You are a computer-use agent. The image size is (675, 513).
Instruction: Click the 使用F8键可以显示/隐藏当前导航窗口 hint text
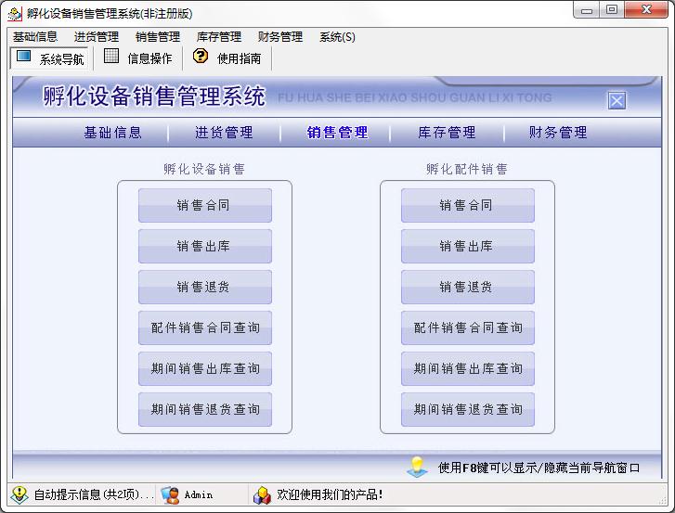539,468
